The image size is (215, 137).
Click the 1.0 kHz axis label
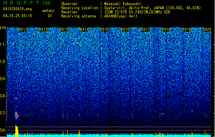(3, 62)
